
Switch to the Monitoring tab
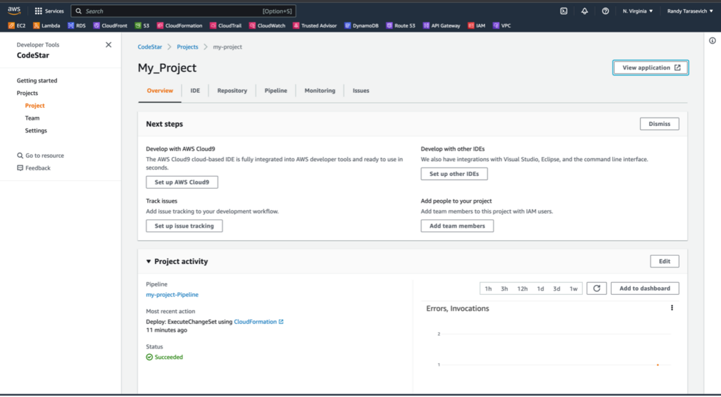pos(320,91)
